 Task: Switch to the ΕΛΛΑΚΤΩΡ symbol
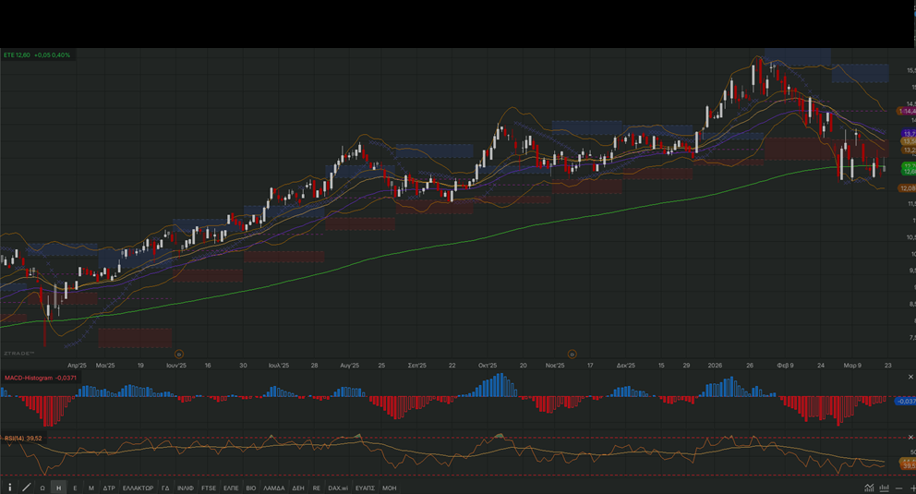tap(138, 488)
